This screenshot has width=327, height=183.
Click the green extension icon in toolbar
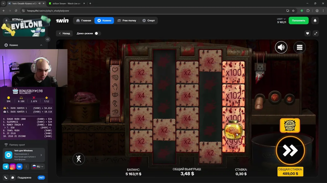tap(302, 11)
